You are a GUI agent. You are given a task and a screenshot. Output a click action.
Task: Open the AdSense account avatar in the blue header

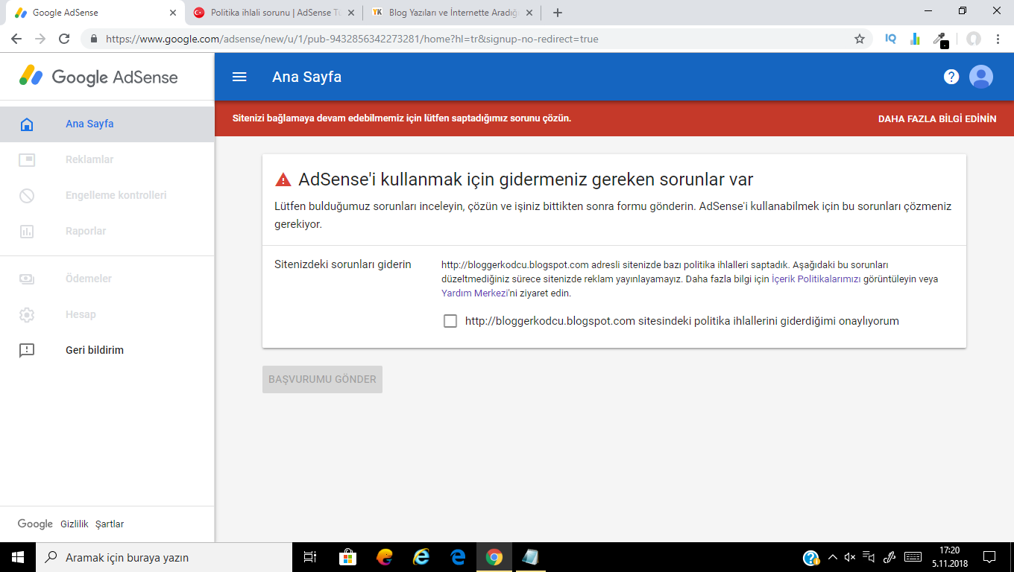pyautogui.click(x=981, y=77)
